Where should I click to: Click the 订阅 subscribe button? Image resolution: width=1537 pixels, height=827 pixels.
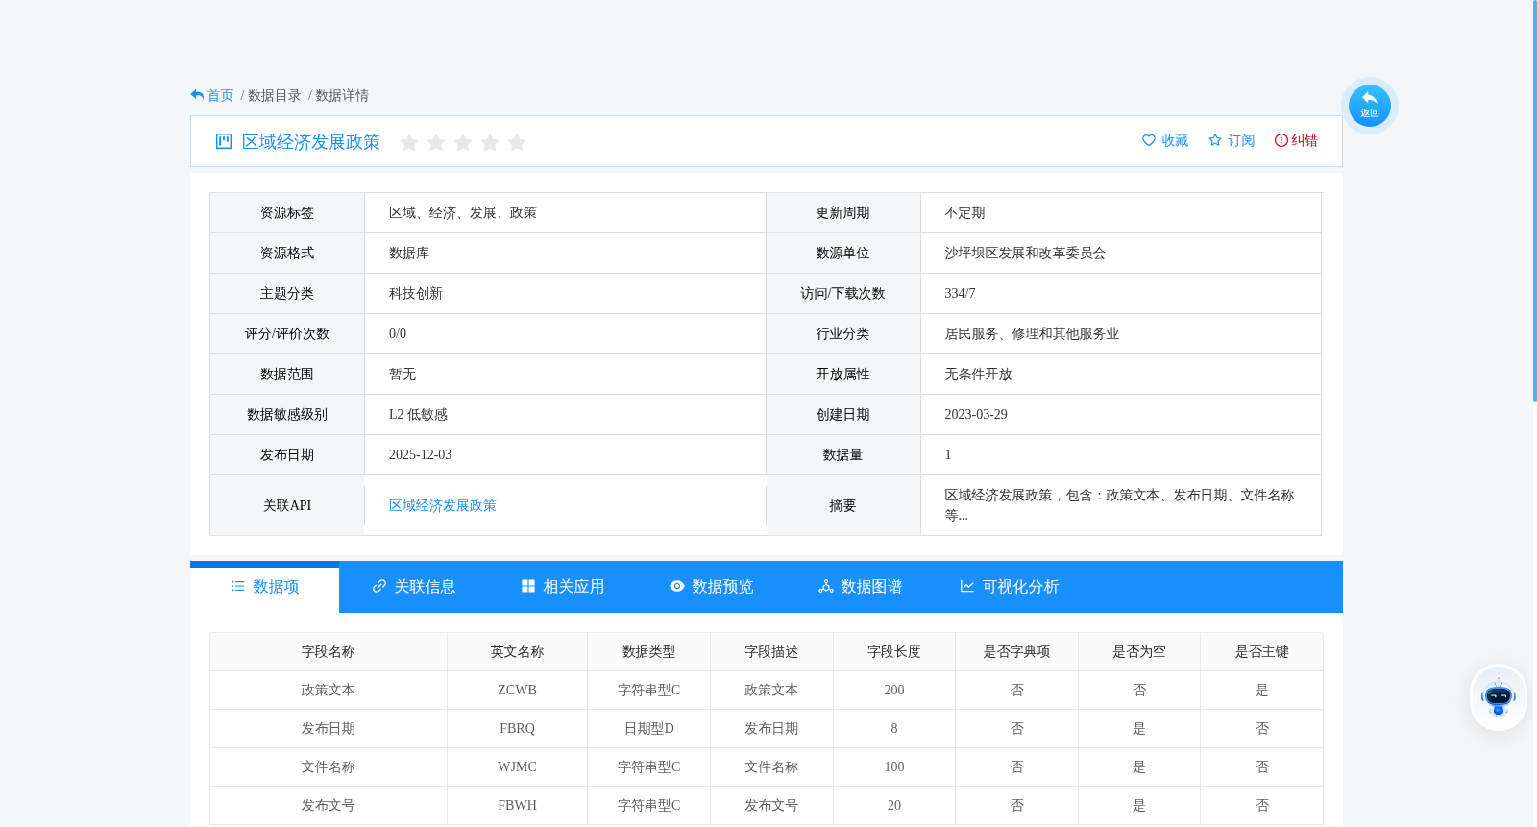[1232, 140]
